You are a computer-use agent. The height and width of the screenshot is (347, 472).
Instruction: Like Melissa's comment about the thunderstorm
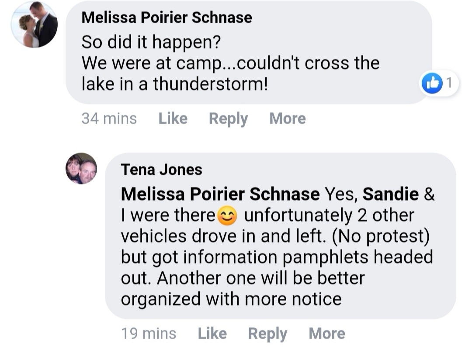pos(173,118)
